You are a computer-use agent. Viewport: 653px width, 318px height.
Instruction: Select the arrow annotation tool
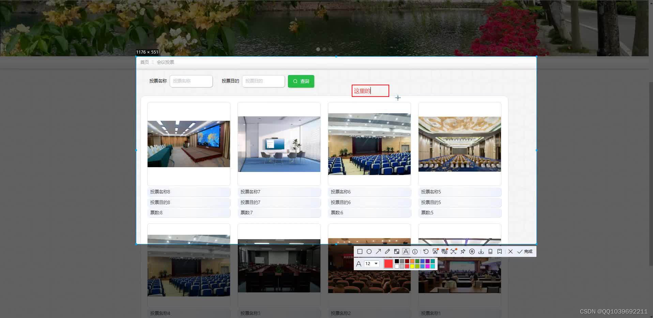378,251
